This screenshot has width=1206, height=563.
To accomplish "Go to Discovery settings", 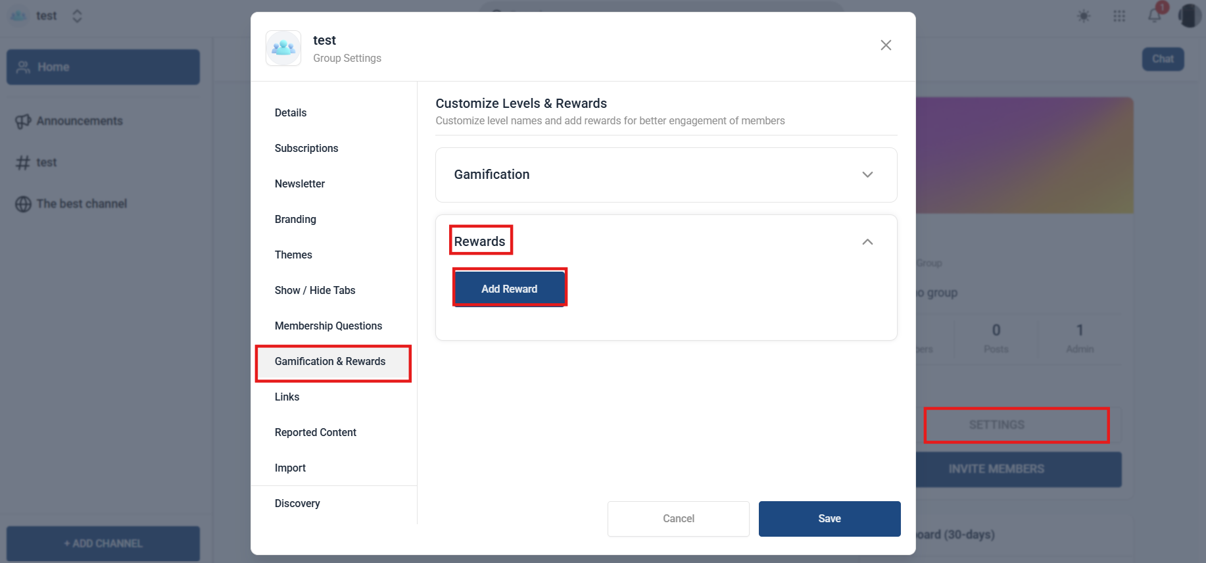I will coord(297,504).
